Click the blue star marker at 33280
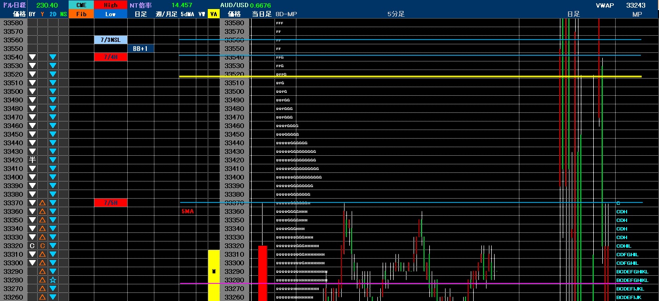The width and height of the screenshot is (659, 301). (x=53, y=280)
